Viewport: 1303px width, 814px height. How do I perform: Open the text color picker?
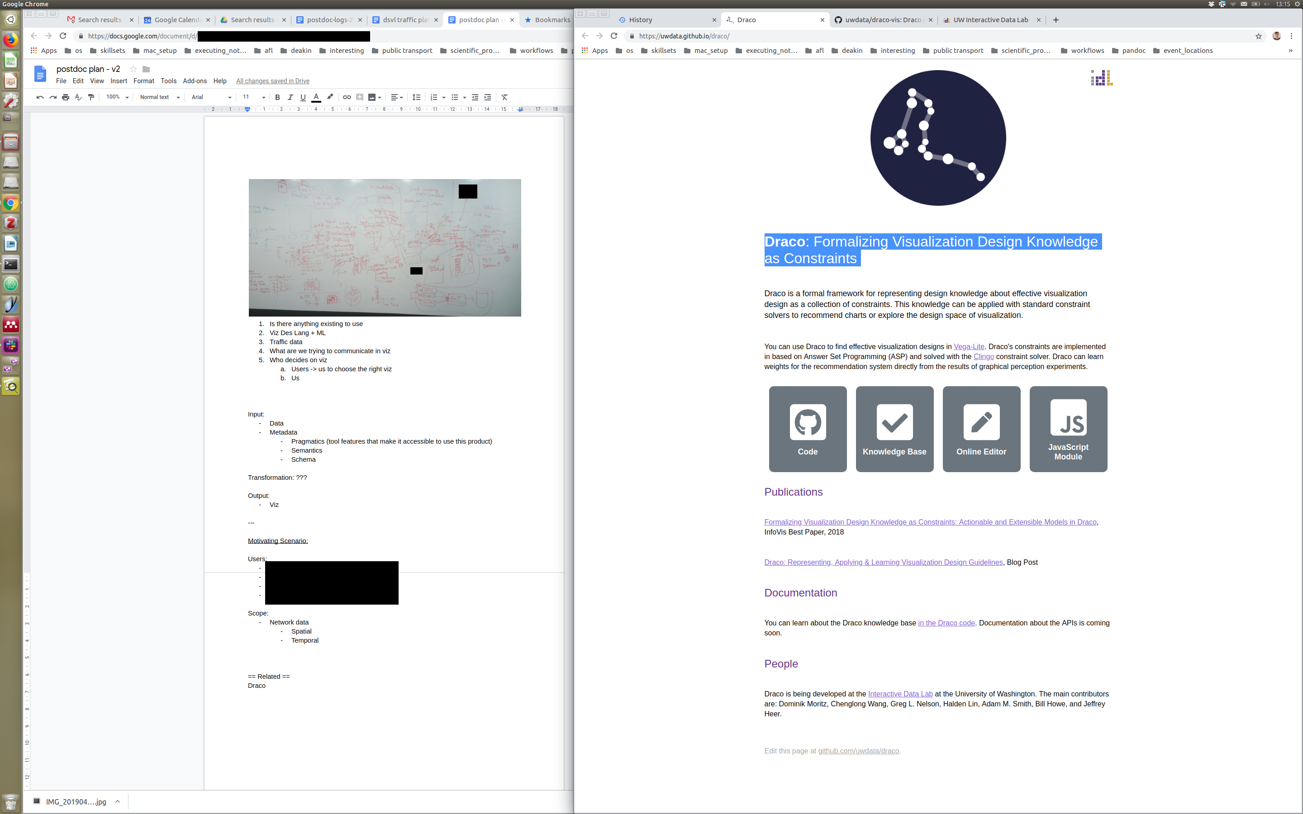click(317, 97)
